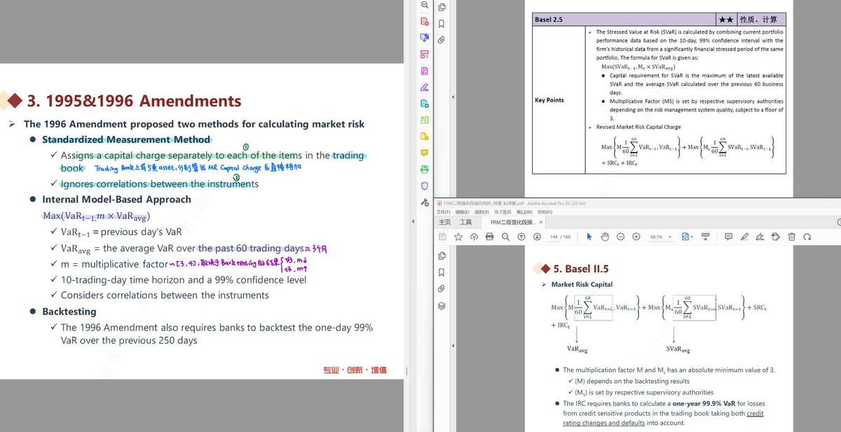Open the 电子签名 menu

[x=504, y=212]
